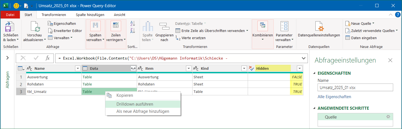Viewport: 402px width, 129px height.
Task: Collapse the EIGENSCHAFTEN section
Action: [315, 73]
